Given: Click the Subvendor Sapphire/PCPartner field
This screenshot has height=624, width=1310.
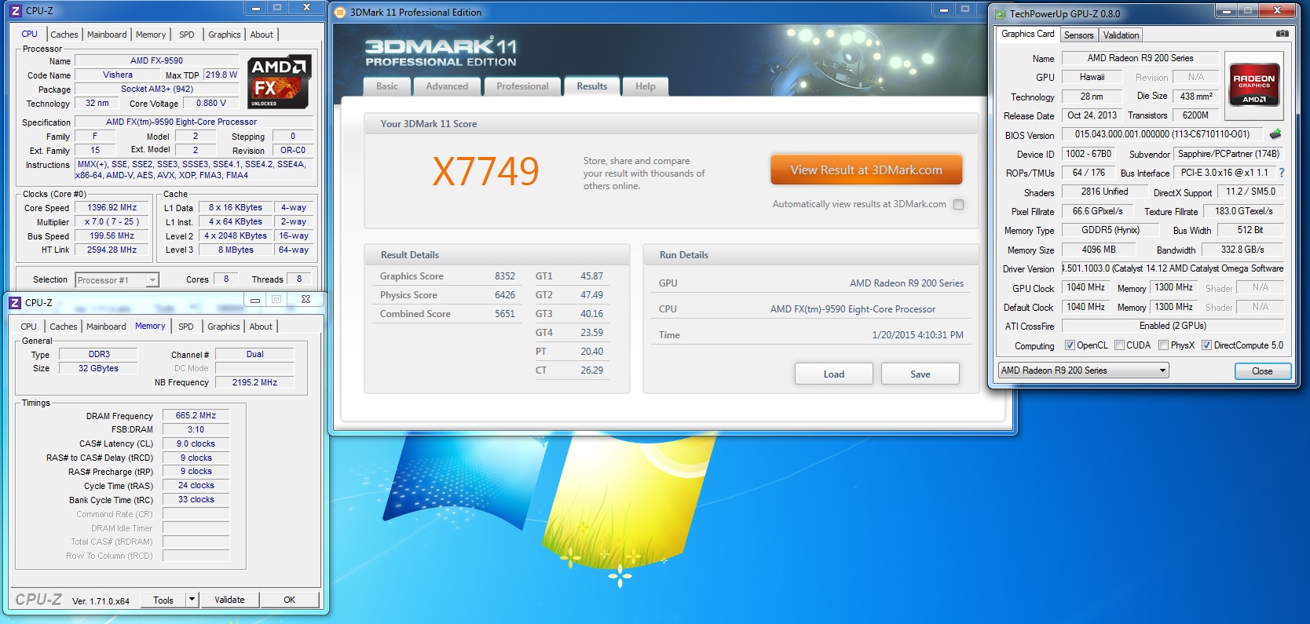Looking at the screenshot, I should [1228, 154].
